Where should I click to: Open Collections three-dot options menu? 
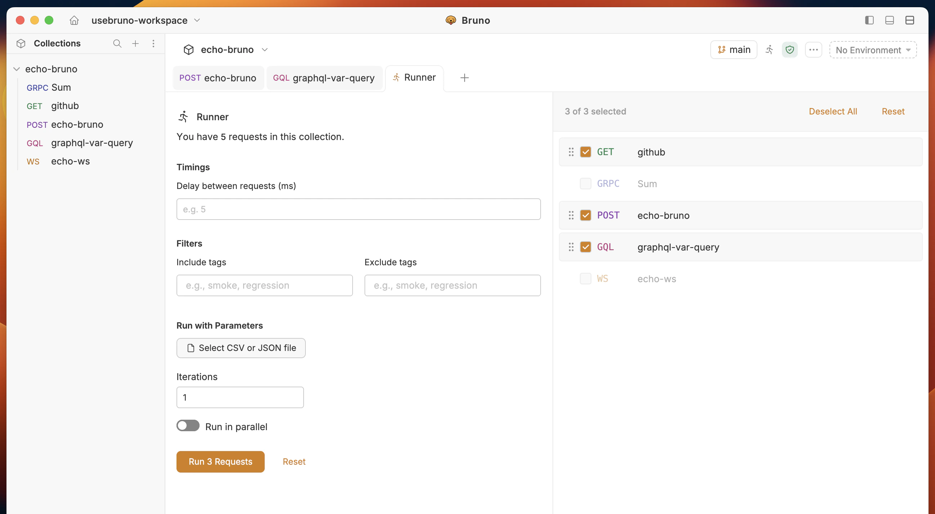tap(153, 44)
